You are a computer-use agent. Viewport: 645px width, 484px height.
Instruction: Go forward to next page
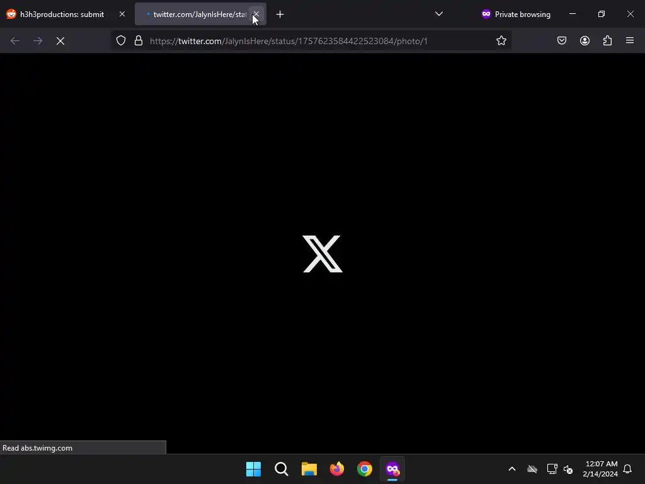38,41
